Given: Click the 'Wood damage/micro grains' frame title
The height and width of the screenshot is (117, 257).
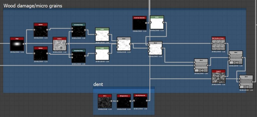Looking at the screenshot, I should (x=33, y=6).
